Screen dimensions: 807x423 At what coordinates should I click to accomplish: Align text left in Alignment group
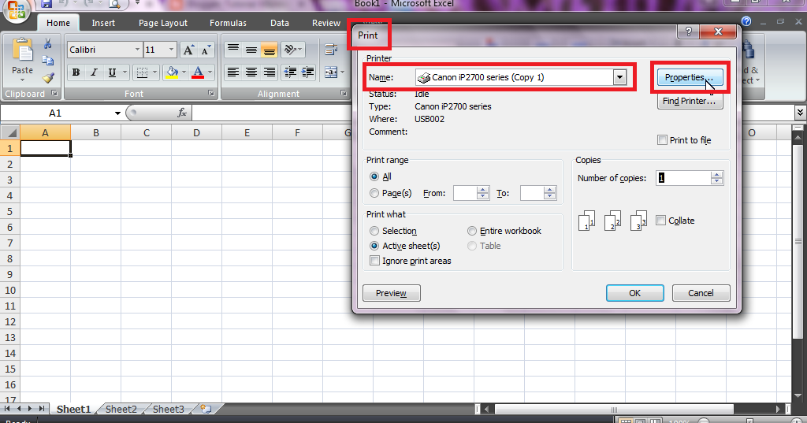click(x=233, y=72)
